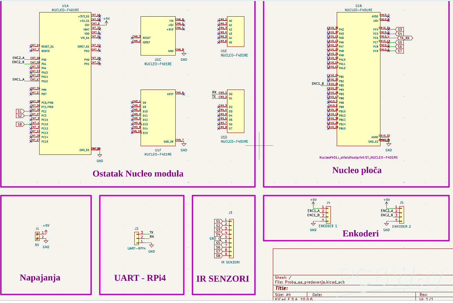Click the U1A reference label
Screen dimensions: 453x303
[x=65, y=6]
